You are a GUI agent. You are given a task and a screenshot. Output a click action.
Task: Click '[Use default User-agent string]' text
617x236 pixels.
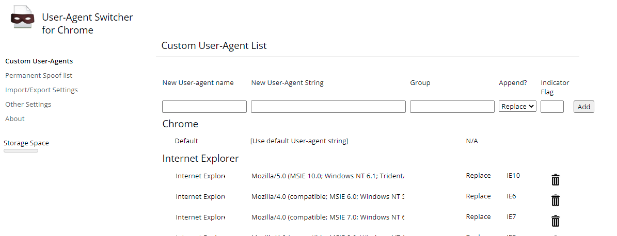tap(299, 141)
